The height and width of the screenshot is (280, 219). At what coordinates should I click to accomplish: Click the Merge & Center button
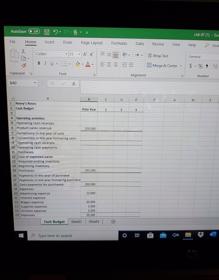[x=162, y=65]
